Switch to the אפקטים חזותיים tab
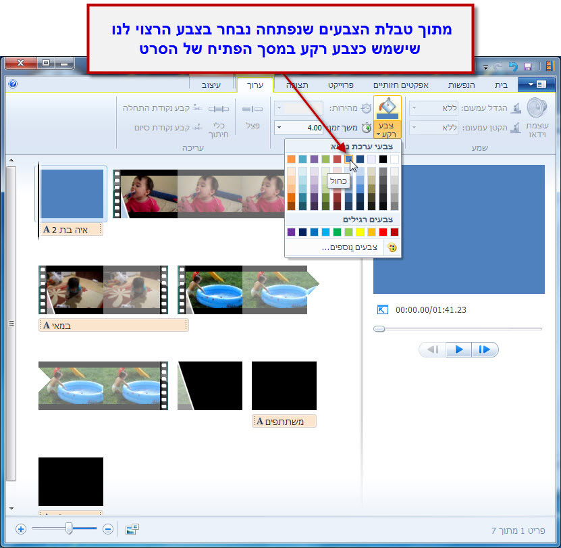This screenshot has width=561, height=548. 401,85
